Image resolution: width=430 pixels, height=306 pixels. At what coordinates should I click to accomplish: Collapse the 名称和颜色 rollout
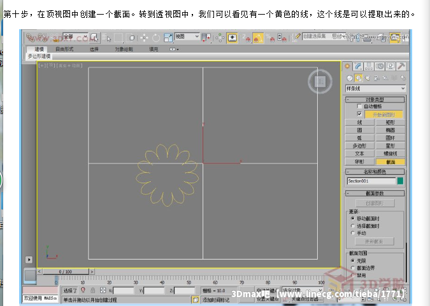pos(375,172)
